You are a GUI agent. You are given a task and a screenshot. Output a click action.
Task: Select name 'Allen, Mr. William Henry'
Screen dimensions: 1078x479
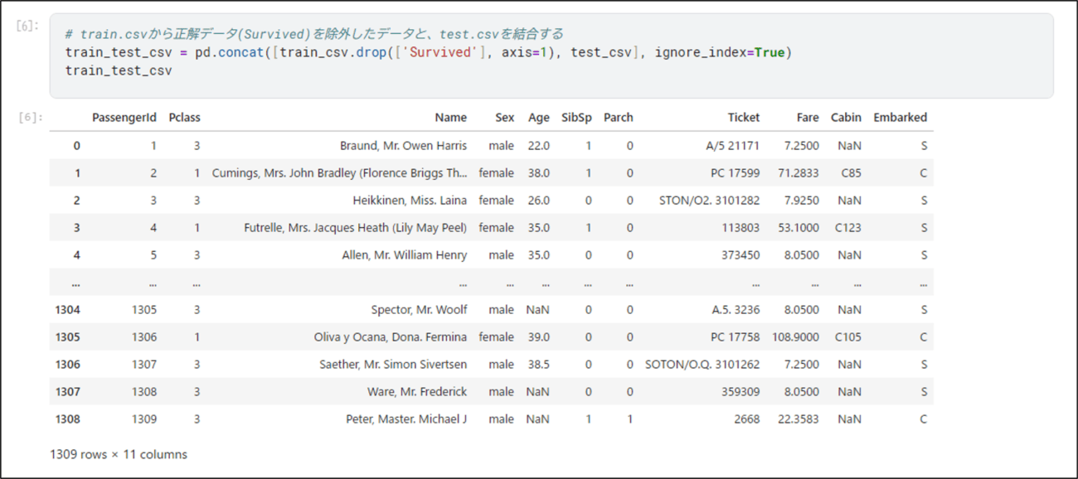pyautogui.click(x=405, y=255)
